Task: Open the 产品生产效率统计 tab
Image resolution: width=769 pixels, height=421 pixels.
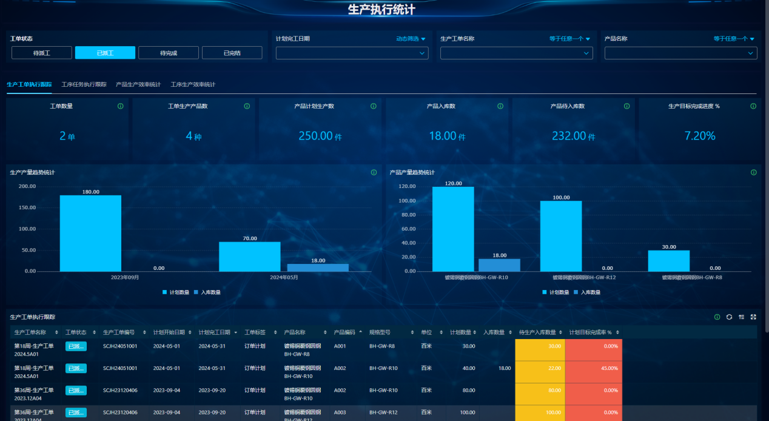Action: click(138, 84)
